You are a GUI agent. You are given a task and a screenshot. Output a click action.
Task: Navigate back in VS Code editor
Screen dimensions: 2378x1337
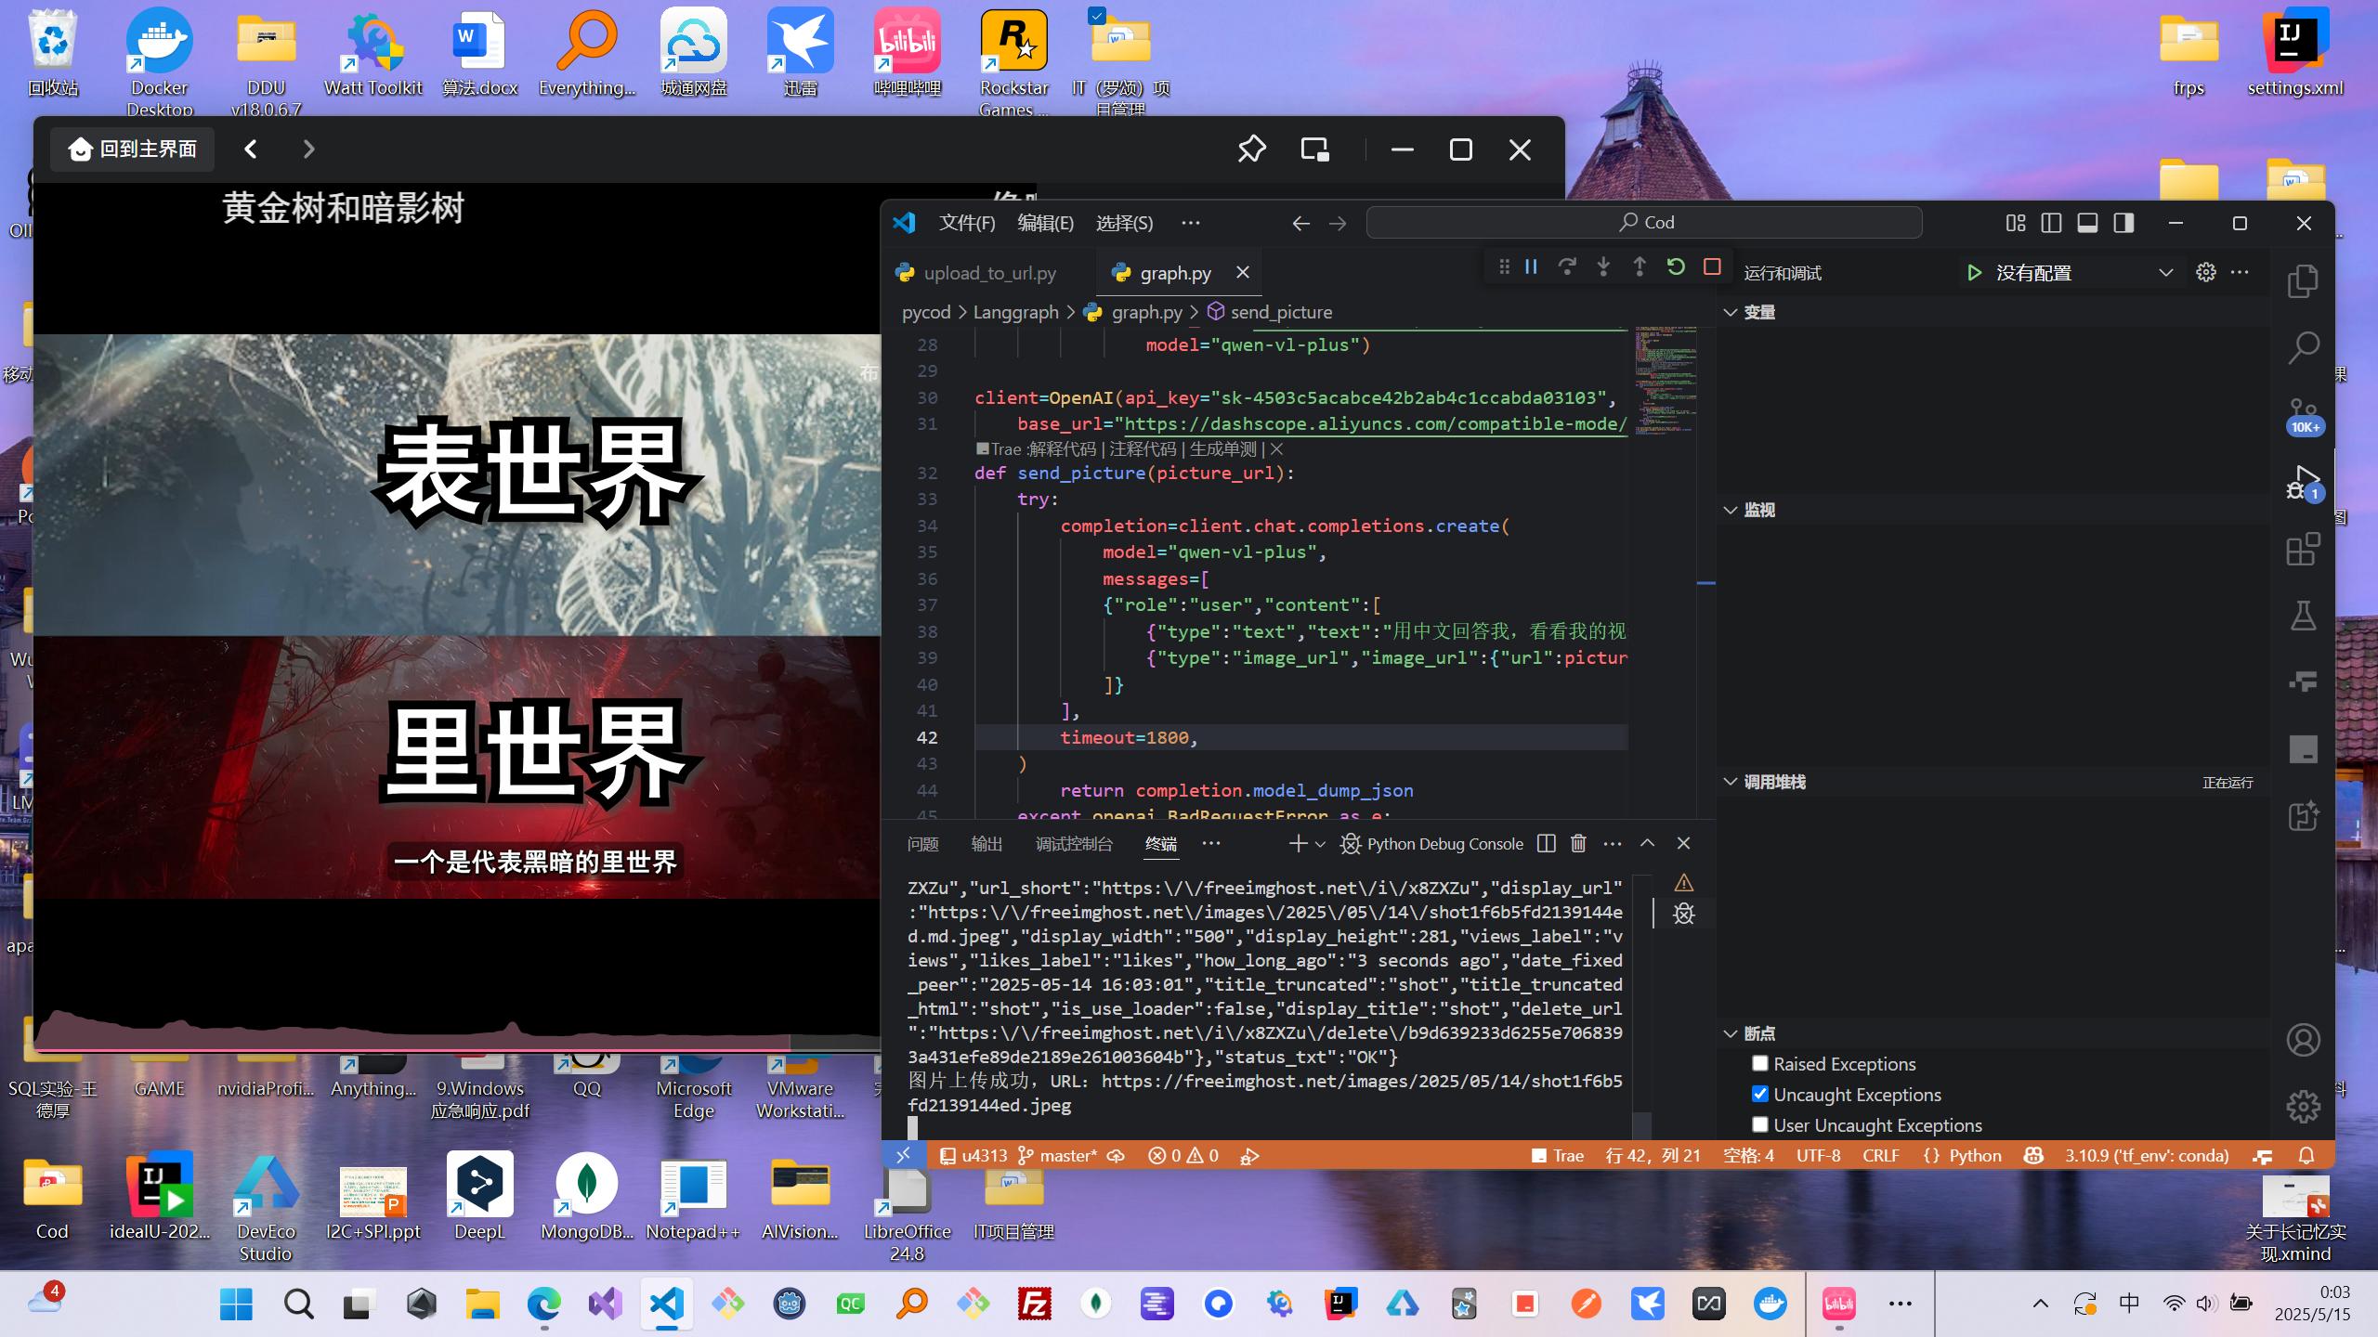[1300, 223]
